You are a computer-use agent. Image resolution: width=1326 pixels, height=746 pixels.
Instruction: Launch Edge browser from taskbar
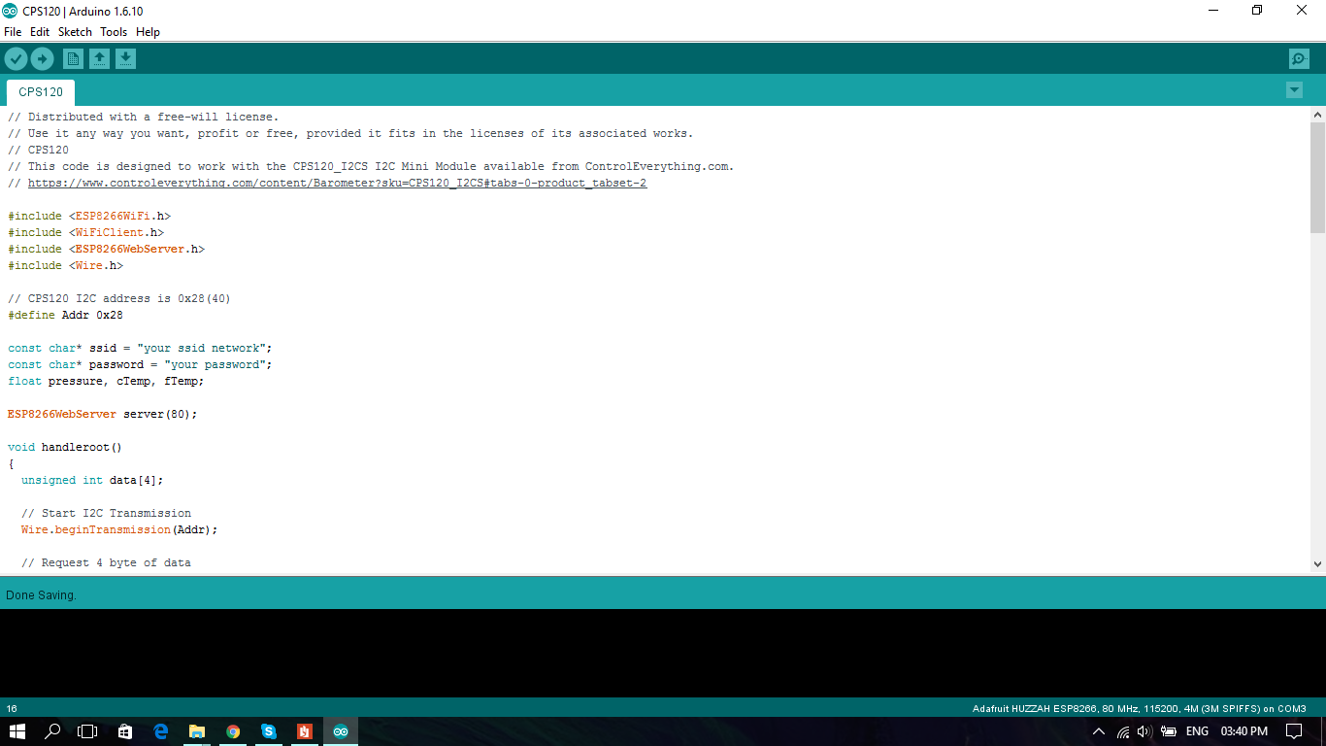(161, 731)
